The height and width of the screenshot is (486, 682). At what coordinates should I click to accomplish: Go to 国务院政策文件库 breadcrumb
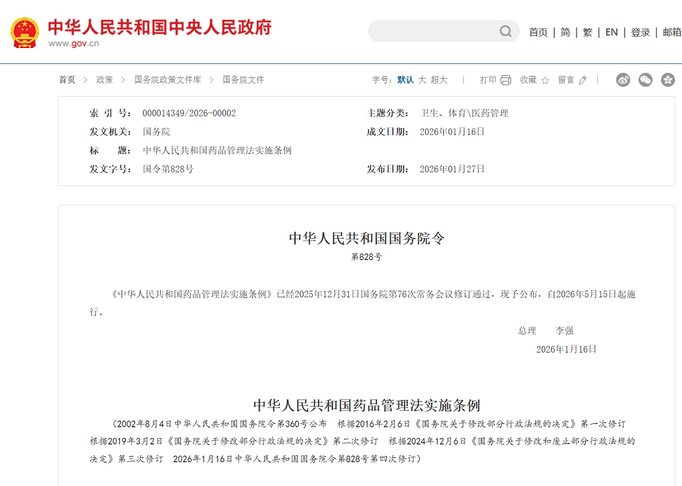(x=167, y=80)
